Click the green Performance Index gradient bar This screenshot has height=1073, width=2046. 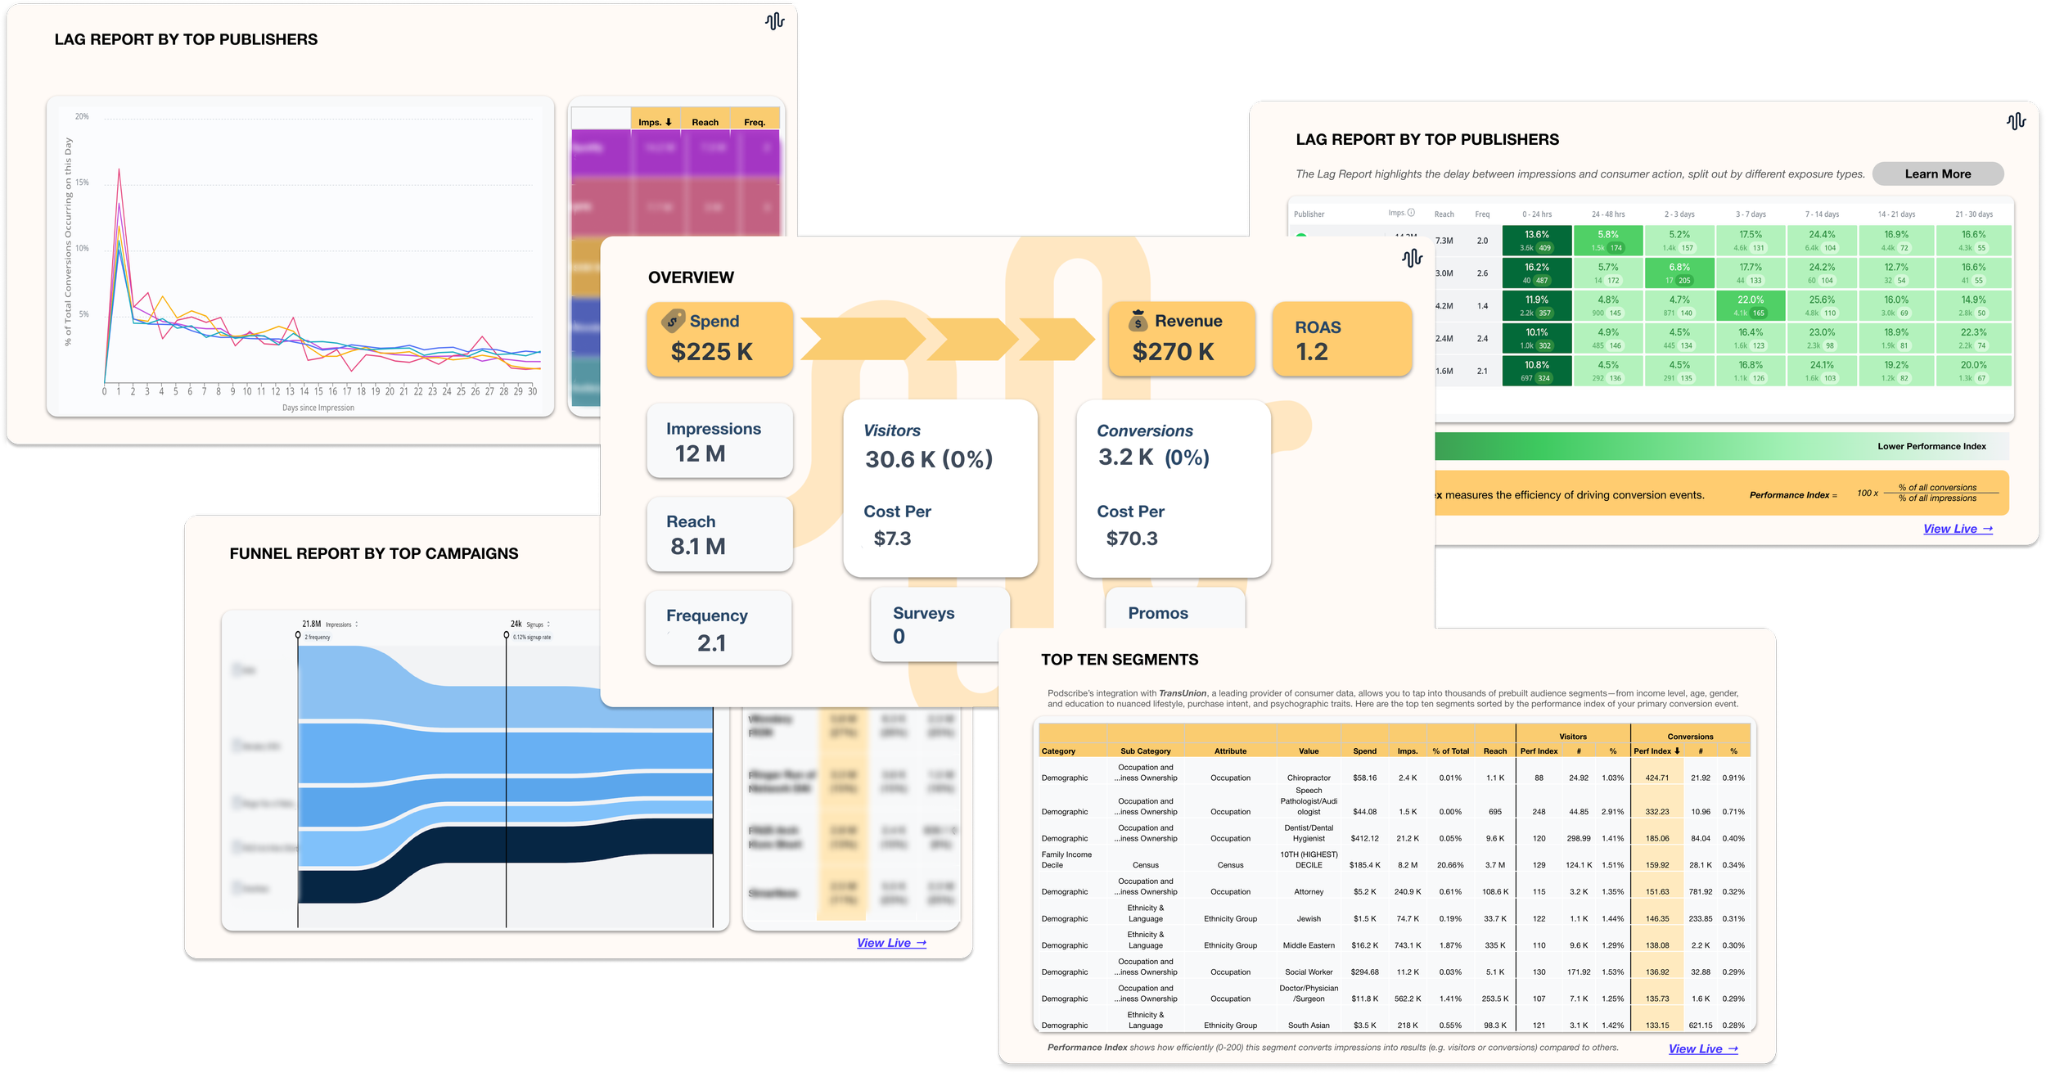[x=1637, y=446]
